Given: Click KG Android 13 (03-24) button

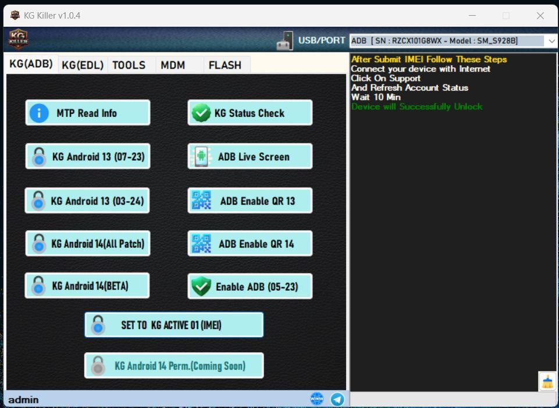Looking at the screenshot, I should click(x=87, y=201).
